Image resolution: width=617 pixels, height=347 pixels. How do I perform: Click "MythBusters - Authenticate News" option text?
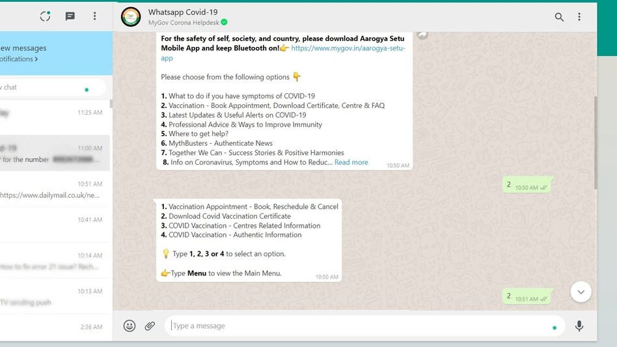click(221, 143)
